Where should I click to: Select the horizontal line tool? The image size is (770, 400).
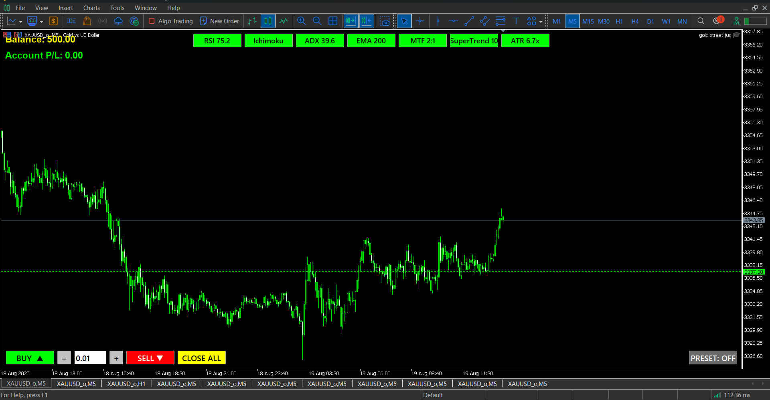pos(454,21)
